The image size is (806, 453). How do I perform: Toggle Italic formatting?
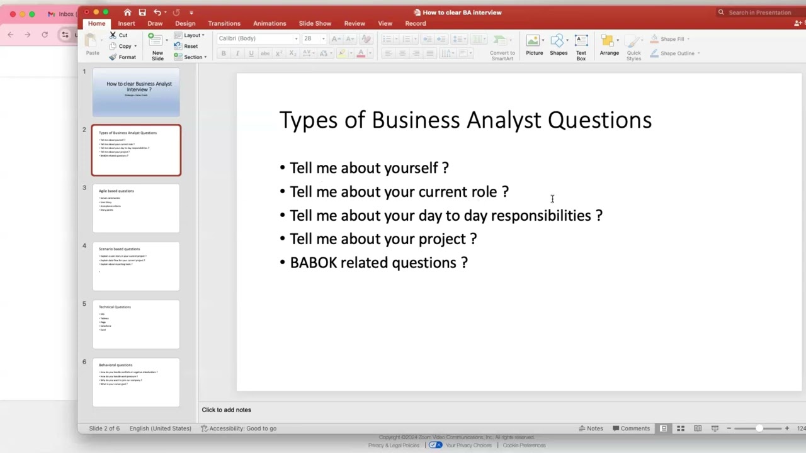(x=237, y=53)
